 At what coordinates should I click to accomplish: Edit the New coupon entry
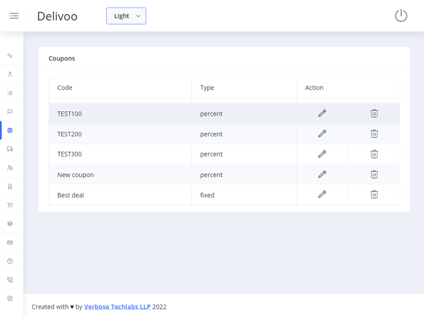pyautogui.click(x=322, y=174)
